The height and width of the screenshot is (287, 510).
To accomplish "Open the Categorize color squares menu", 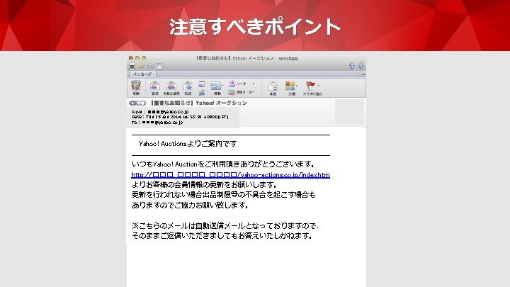I will click(291, 88).
